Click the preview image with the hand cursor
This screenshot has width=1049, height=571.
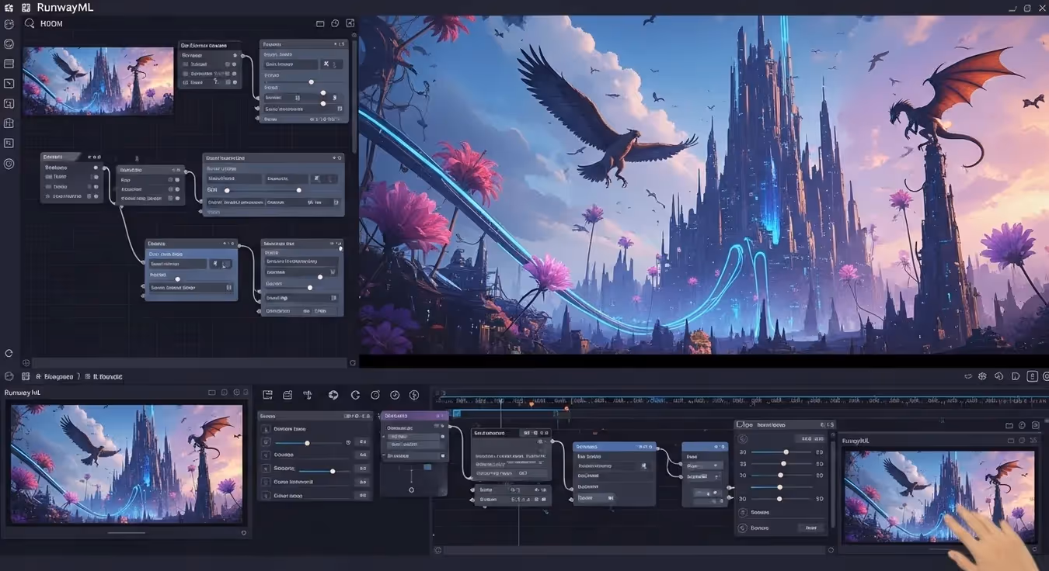tap(939, 496)
